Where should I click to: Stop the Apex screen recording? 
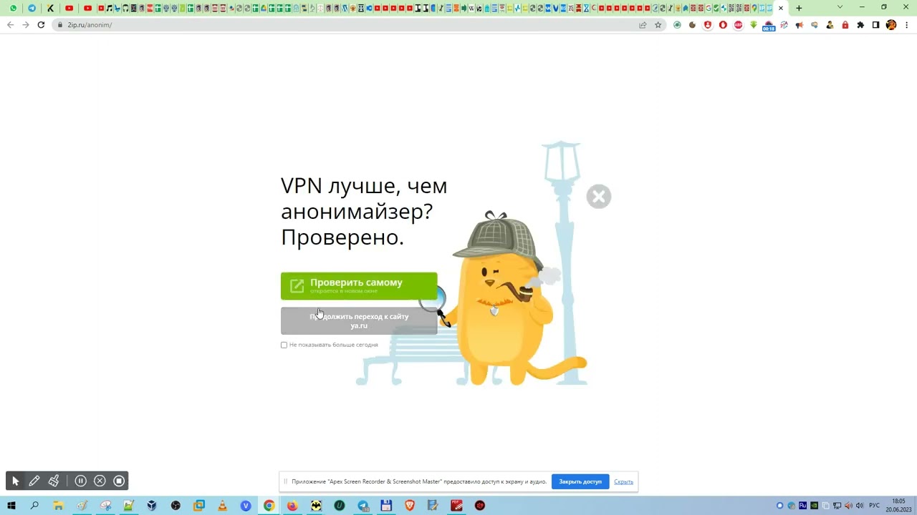119,481
